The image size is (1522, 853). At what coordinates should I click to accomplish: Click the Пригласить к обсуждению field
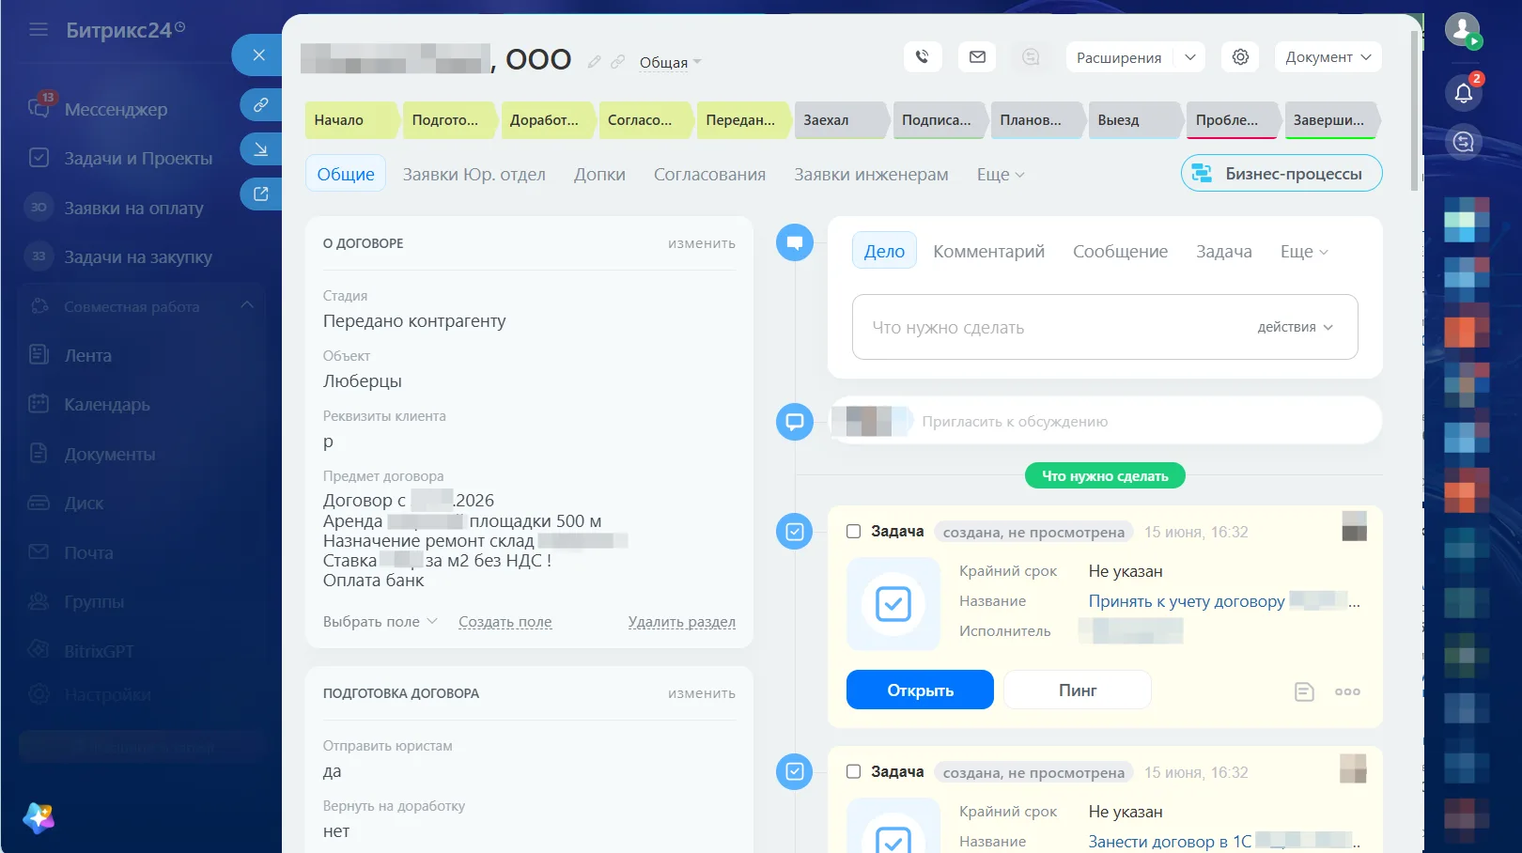point(1105,421)
